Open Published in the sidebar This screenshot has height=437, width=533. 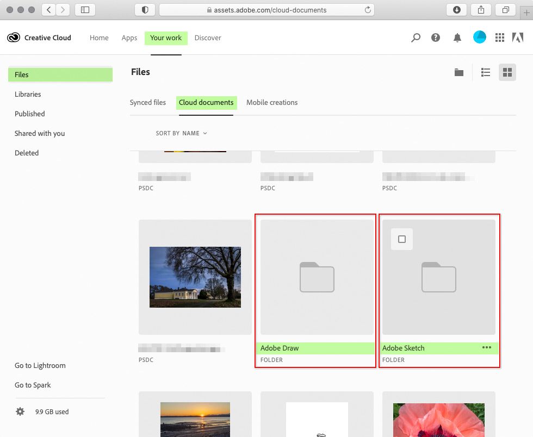(29, 114)
